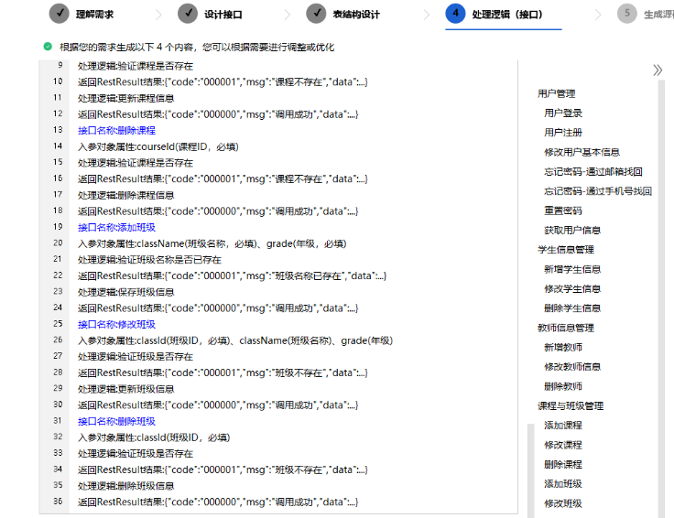Open 用户登录 in the outline
Viewport: 674px width, 518px height.
562,113
